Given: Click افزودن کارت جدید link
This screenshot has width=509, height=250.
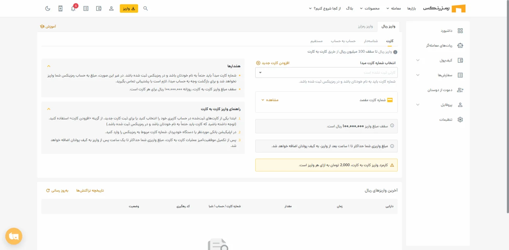Looking at the screenshot, I should point(273,63).
